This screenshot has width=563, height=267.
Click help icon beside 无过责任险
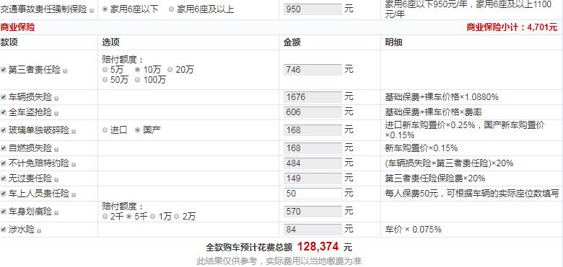[56, 180]
